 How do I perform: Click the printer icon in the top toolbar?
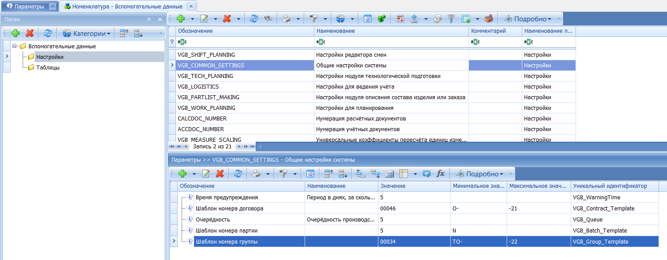click(287, 19)
